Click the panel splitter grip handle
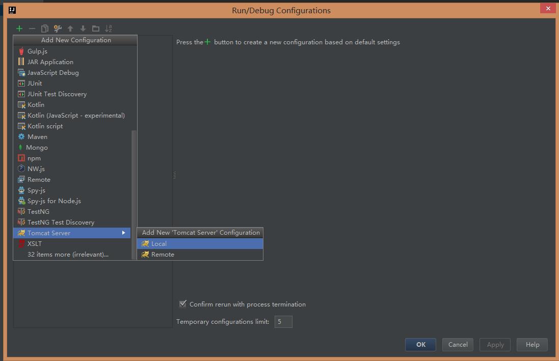Image resolution: width=559 pixels, height=361 pixels. pyautogui.click(x=174, y=175)
